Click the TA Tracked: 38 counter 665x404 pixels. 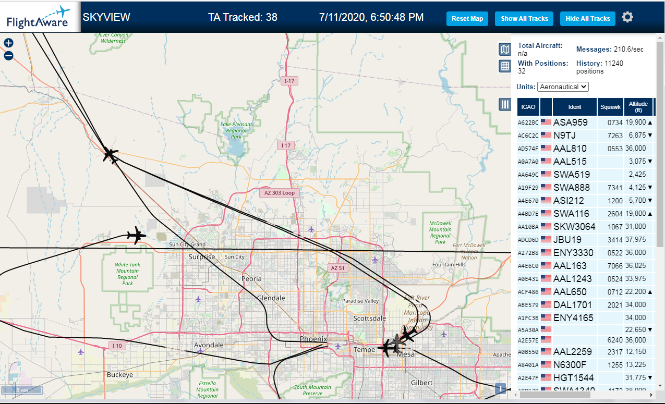(x=243, y=17)
